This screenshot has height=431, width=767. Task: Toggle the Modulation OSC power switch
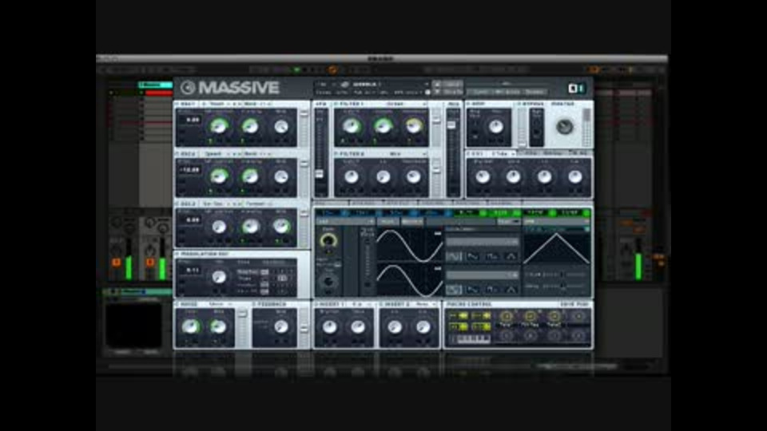[x=177, y=254]
